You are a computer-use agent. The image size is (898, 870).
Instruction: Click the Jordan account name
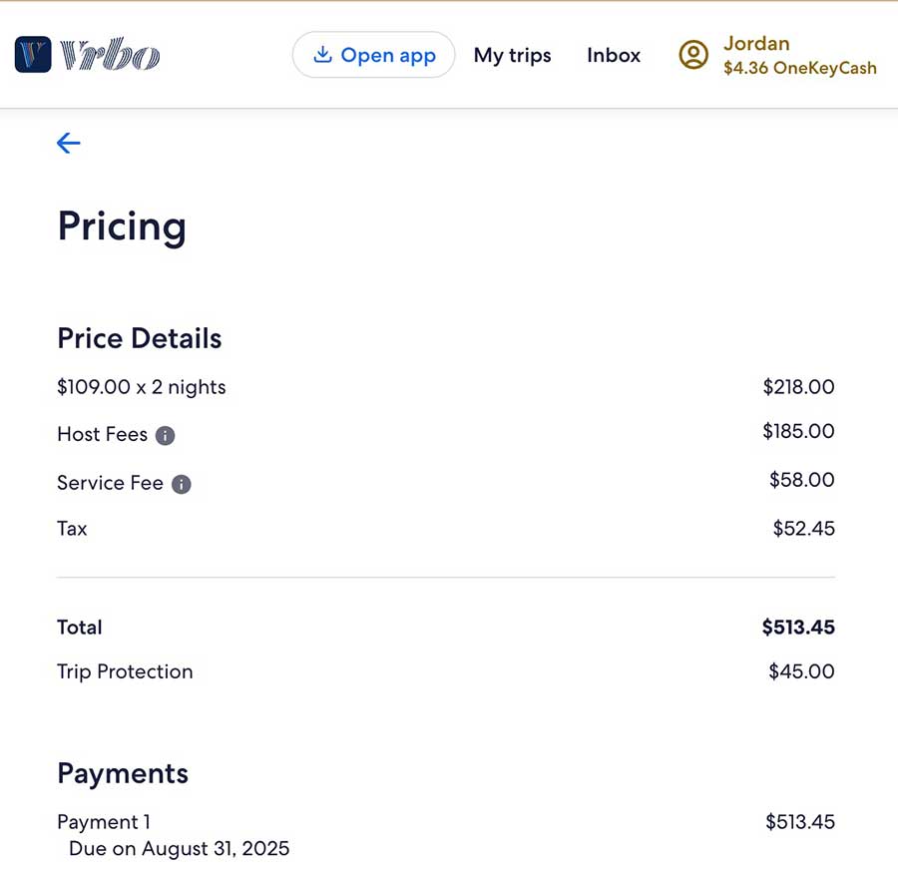click(756, 43)
